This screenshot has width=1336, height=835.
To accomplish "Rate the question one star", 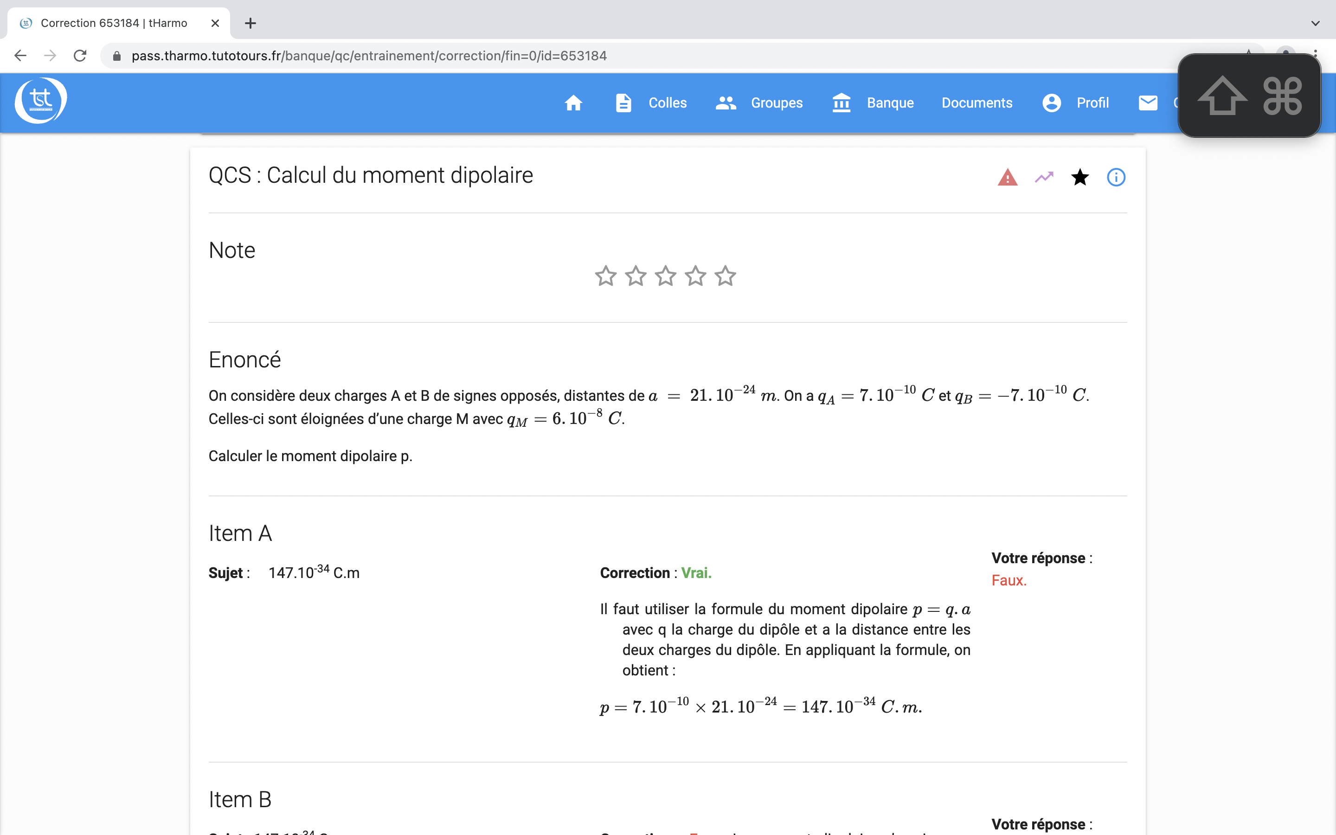I will point(606,276).
